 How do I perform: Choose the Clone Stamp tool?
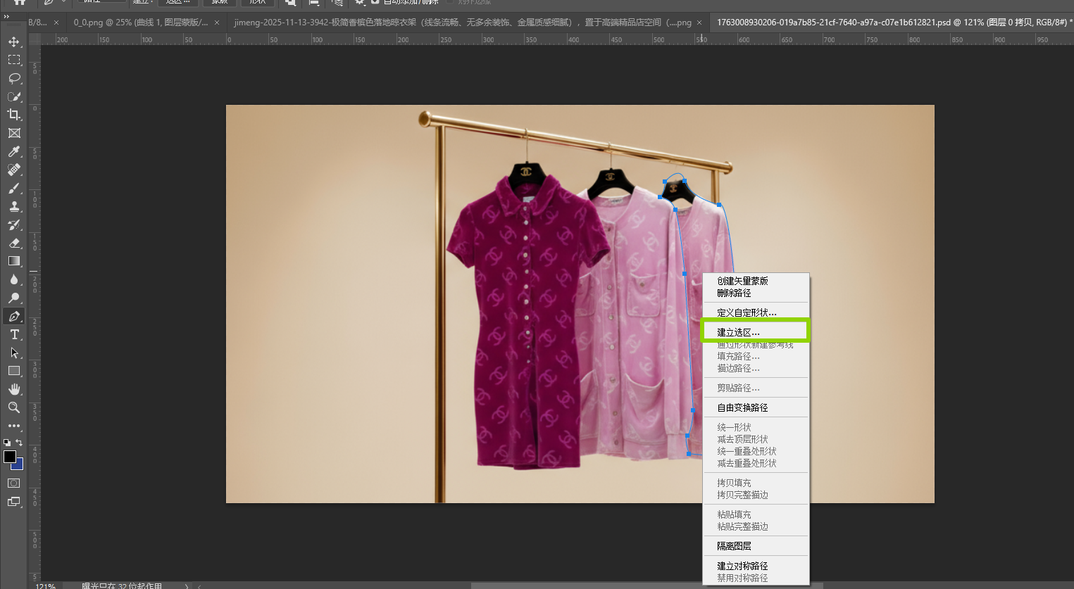click(x=14, y=206)
